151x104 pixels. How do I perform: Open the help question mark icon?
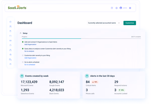click(x=112, y=8)
